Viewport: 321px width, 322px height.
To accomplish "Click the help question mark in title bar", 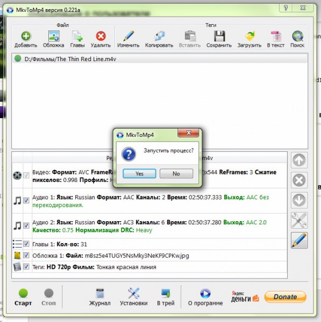I will pyautogui.click(x=286, y=8).
